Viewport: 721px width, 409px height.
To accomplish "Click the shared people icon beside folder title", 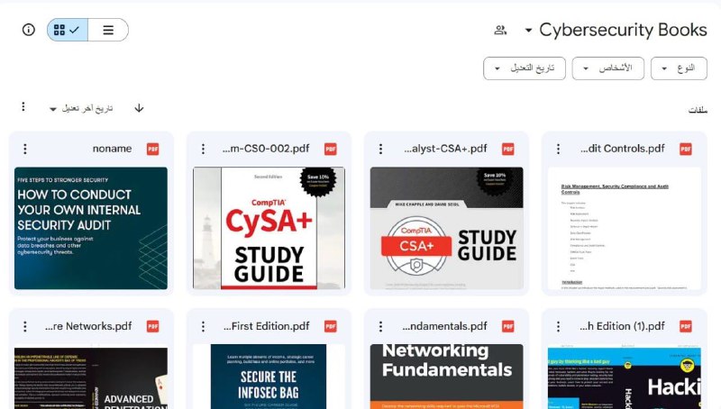I will pos(500,31).
